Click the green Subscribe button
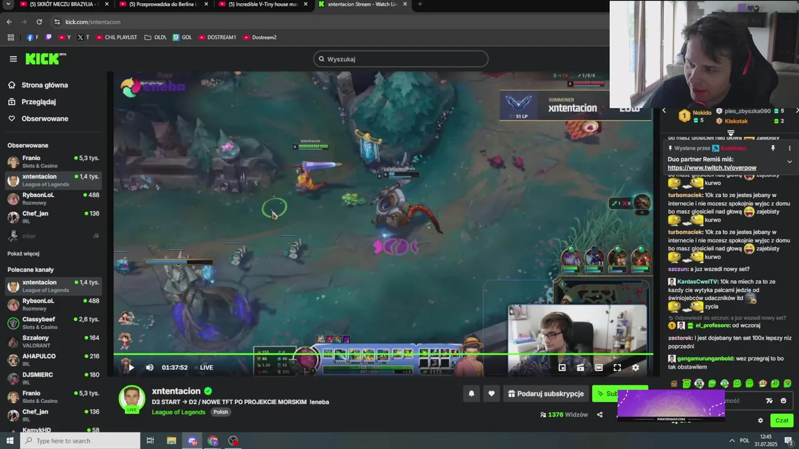 [x=619, y=393]
